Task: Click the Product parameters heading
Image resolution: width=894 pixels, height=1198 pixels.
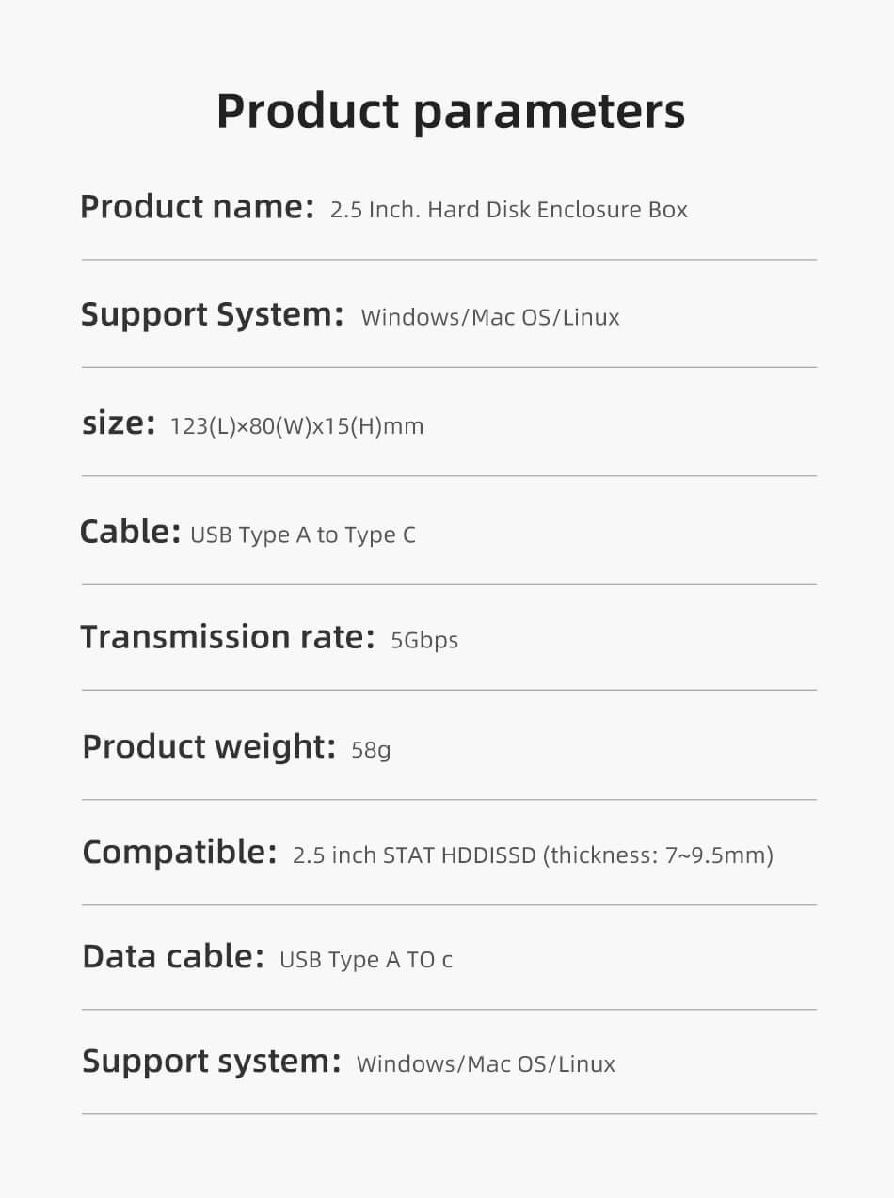Action: (x=451, y=112)
